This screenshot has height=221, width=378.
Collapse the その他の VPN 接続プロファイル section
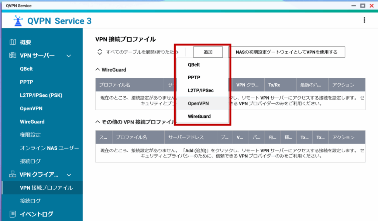pyautogui.click(x=98, y=122)
